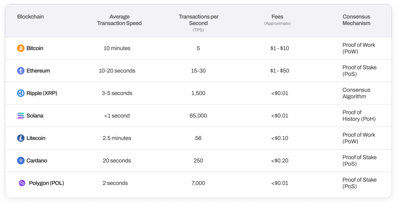Click Ethereum's $1 - $50 fee cell
Screen dimensions: 399x202
coord(279,71)
